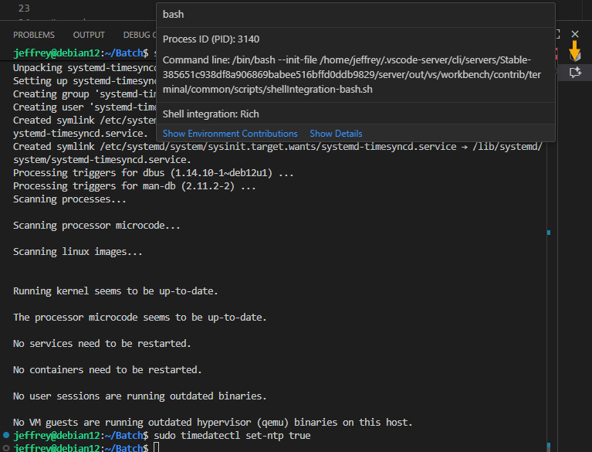
Task: Open the PROBLEMS panel tab
Action: tap(34, 35)
